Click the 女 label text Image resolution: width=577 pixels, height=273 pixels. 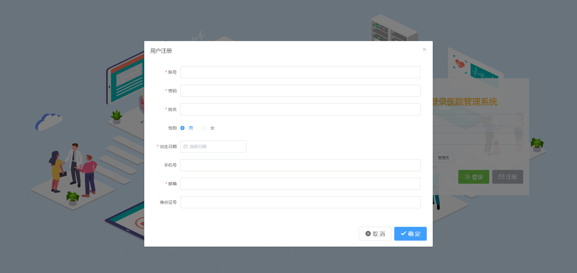(x=212, y=128)
